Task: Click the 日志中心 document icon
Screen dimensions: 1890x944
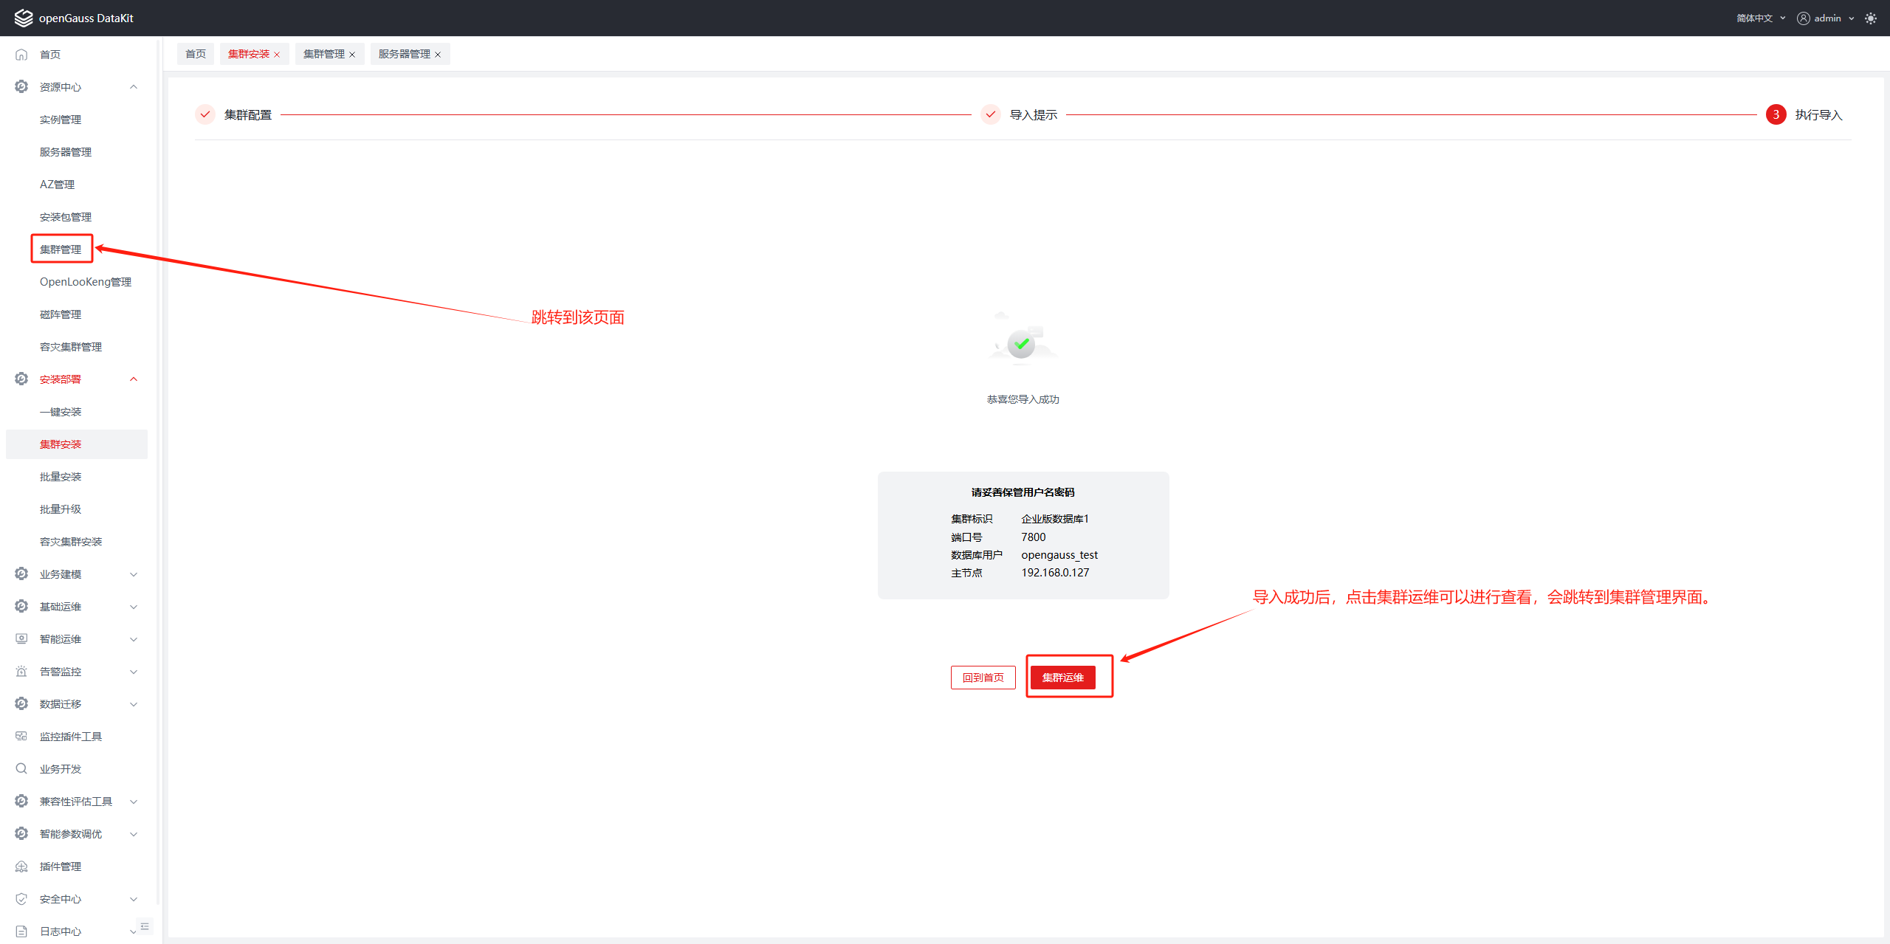Action: click(21, 931)
